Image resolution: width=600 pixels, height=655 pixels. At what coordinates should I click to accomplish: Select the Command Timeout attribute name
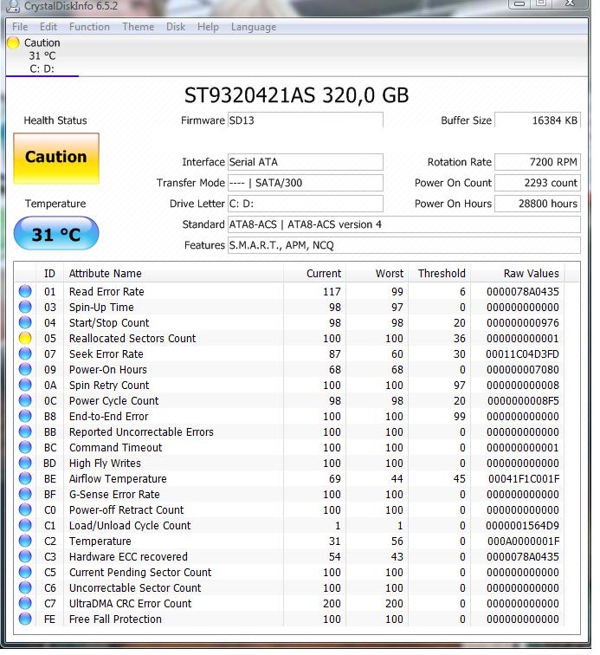116,447
